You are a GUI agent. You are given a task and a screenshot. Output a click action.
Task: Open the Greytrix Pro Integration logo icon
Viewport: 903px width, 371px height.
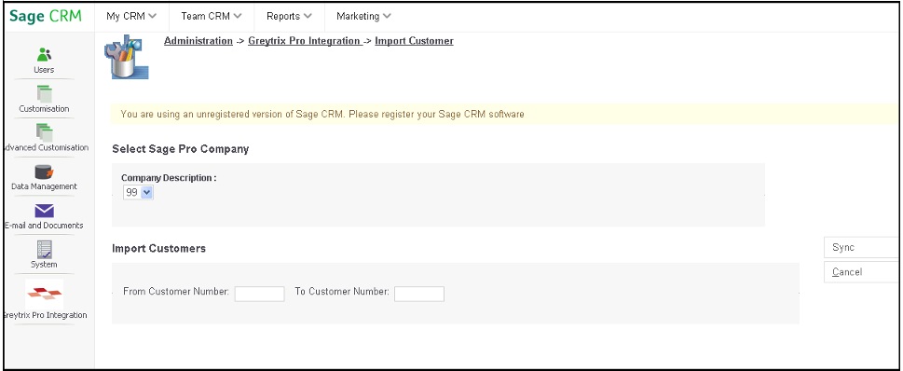[x=45, y=295]
